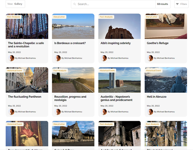The width and height of the screenshot is (193, 150).
Task: Click Foci-Analysis tag on Roussillon card
Action: coord(60,71)
